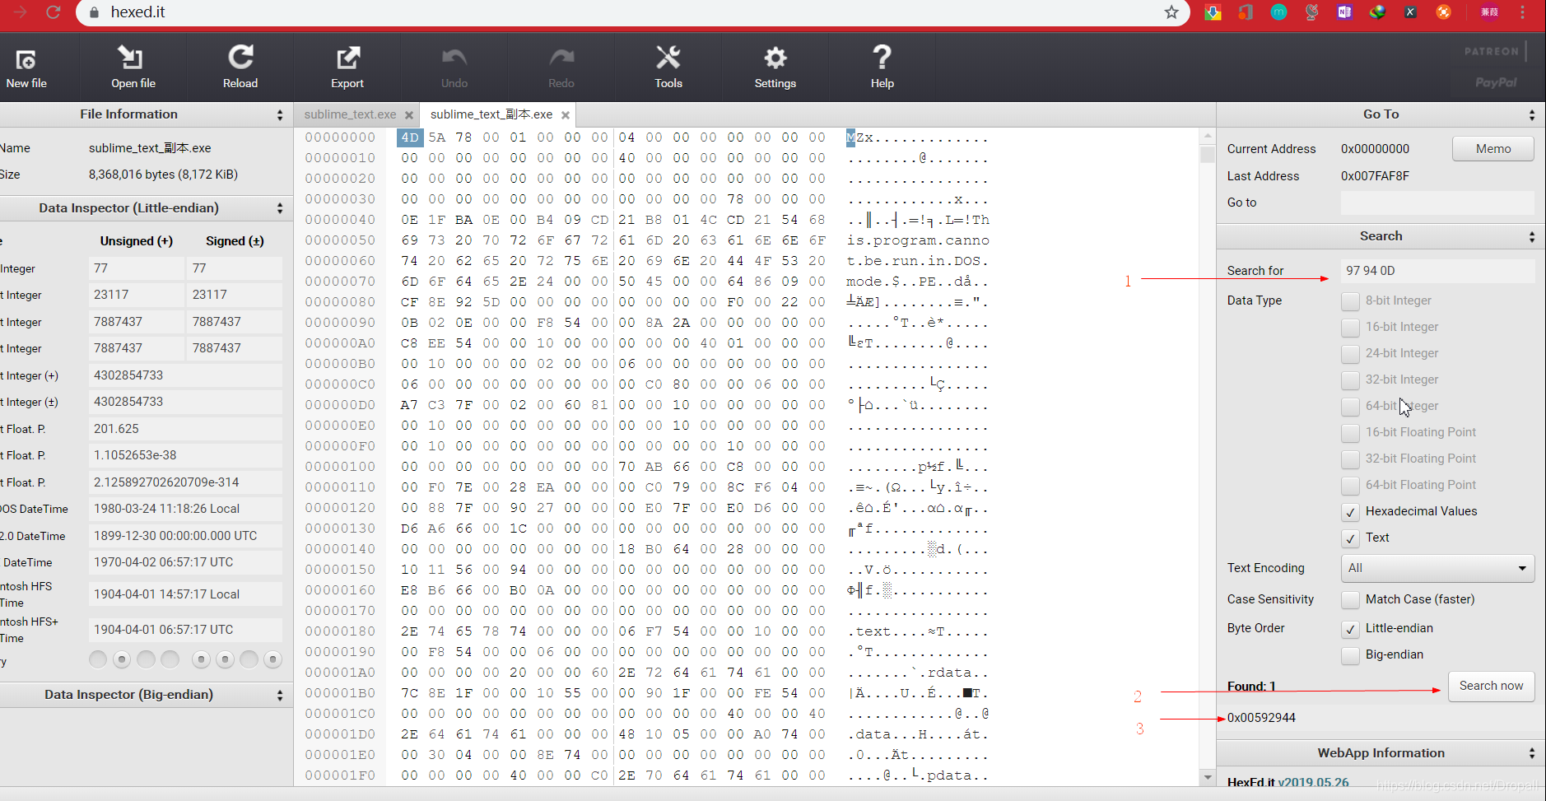Jump to search result 0x00592944

[x=1261, y=718]
